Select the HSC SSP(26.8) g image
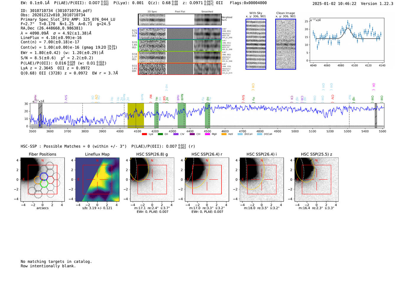Screen dimensions: 414x282 (x=152, y=180)
